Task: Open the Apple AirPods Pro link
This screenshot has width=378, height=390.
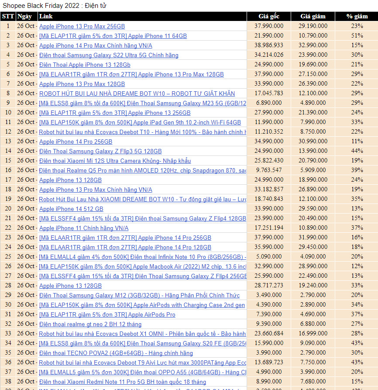Action: click(x=107, y=314)
